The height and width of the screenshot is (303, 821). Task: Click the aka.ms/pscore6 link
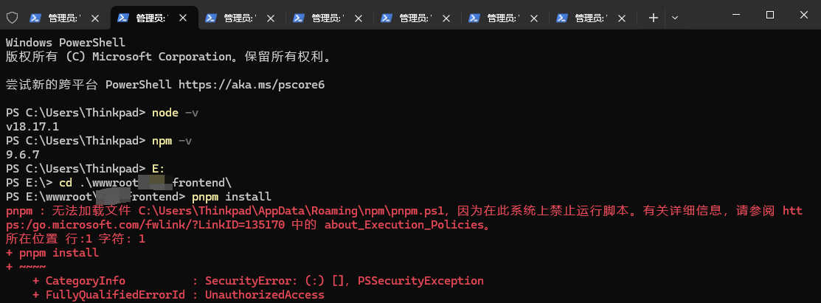click(x=252, y=85)
